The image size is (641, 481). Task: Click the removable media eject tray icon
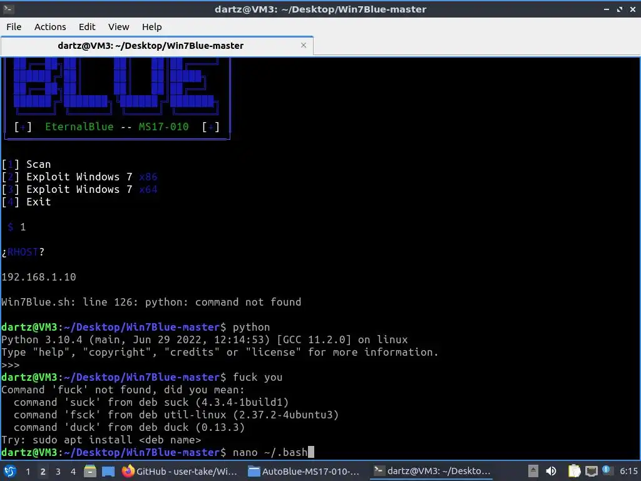pyautogui.click(x=533, y=471)
